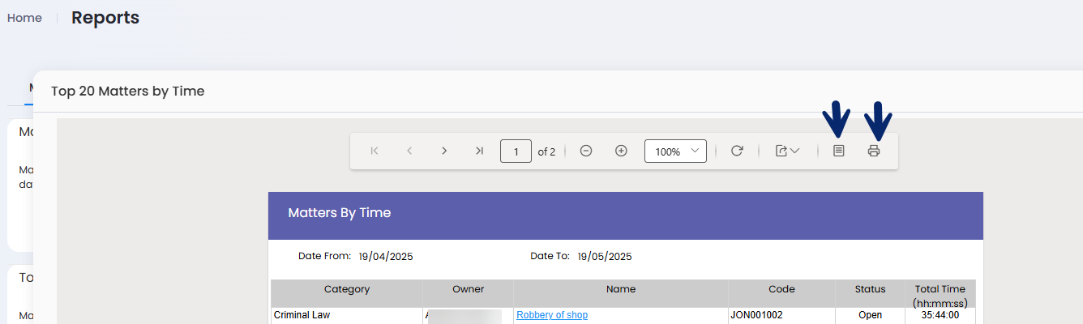The width and height of the screenshot is (1083, 324).
Task: Zoom in the report view
Action: (621, 151)
